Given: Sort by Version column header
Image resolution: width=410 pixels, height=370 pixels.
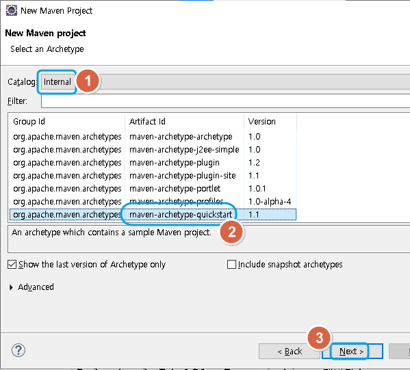Looking at the screenshot, I should pos(270,121).
